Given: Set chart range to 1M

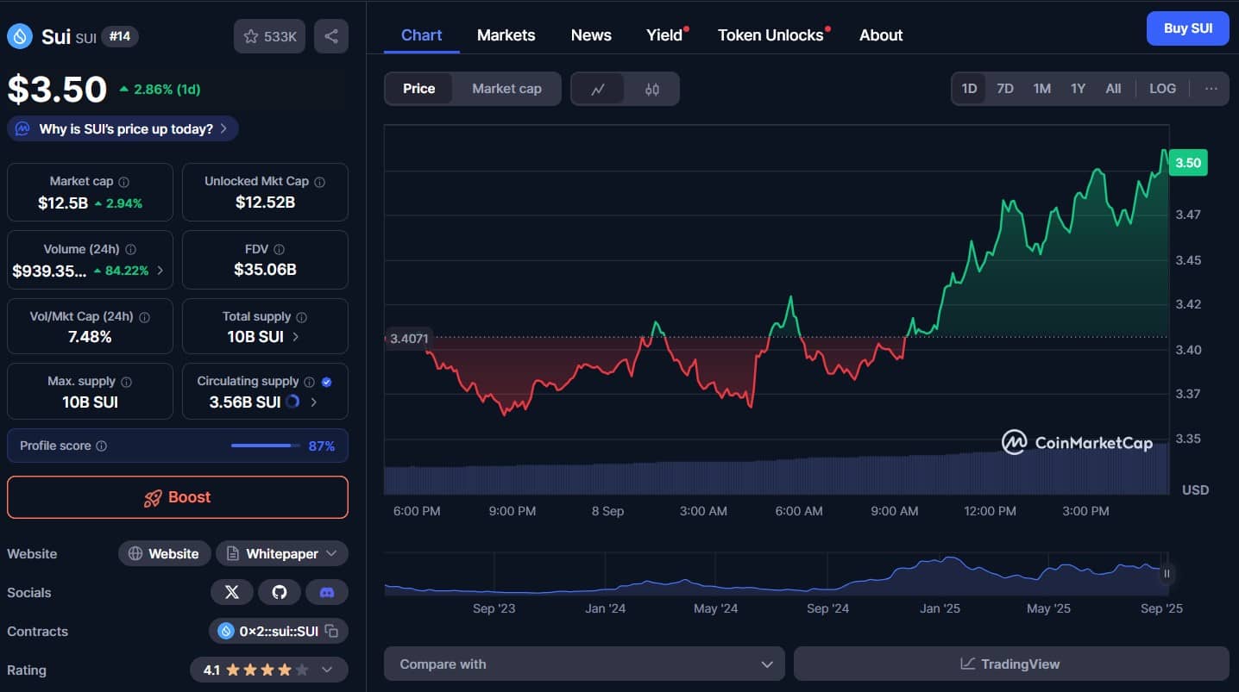Looking at the screenshot, I should [x=1042, y=89].
